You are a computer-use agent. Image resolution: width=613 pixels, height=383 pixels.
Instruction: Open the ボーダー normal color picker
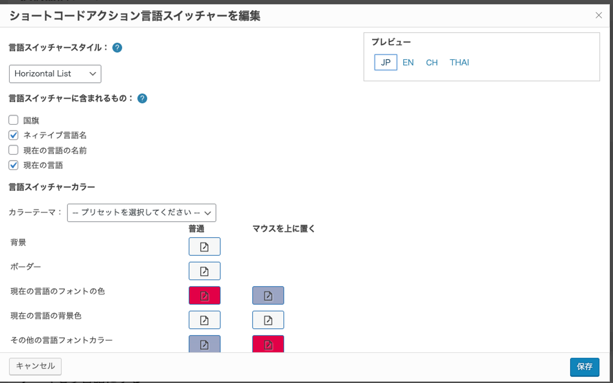click(204, 271)
